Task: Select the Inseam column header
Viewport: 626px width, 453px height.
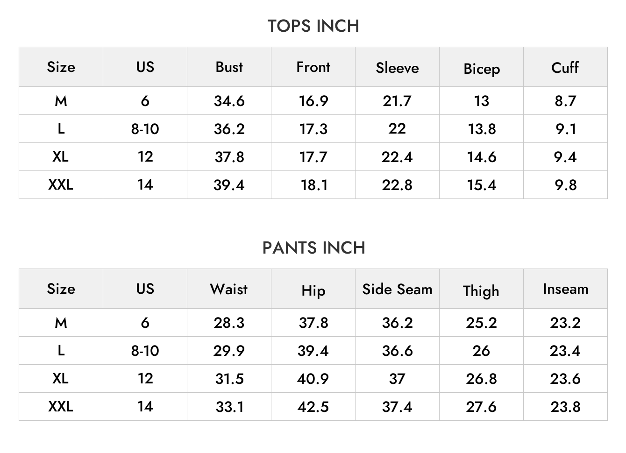Action: click(565, 289)
